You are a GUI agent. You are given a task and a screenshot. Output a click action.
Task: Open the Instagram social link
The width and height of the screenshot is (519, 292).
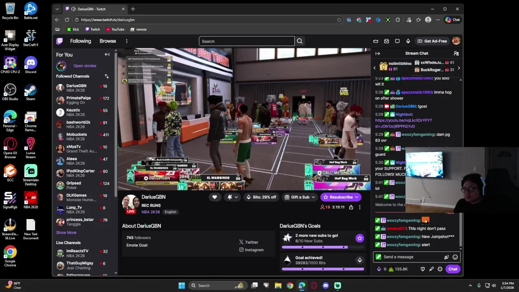[251, 250]
